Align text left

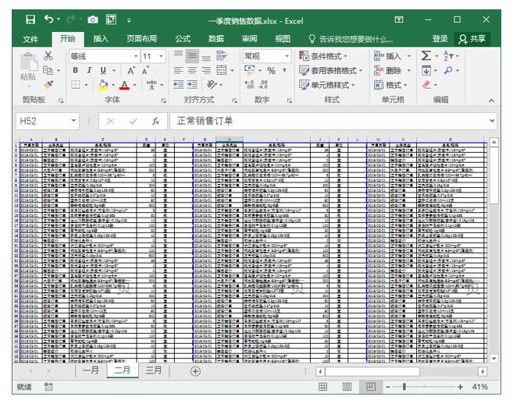pos(178,70)
